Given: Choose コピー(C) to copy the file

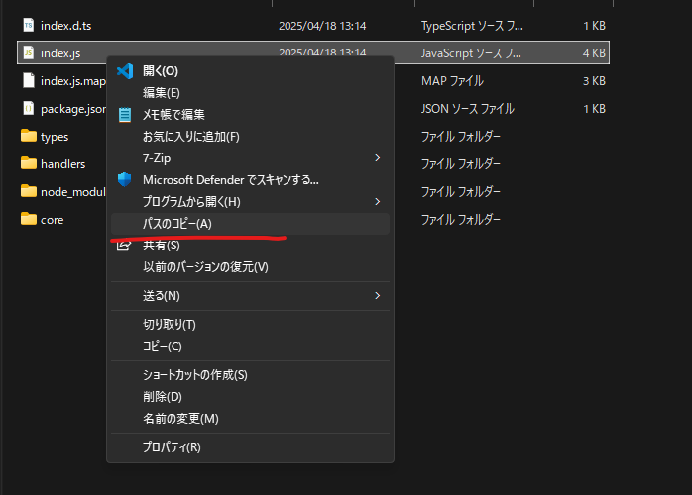Looking at the screenshot, I should click(x=250, y=346).
